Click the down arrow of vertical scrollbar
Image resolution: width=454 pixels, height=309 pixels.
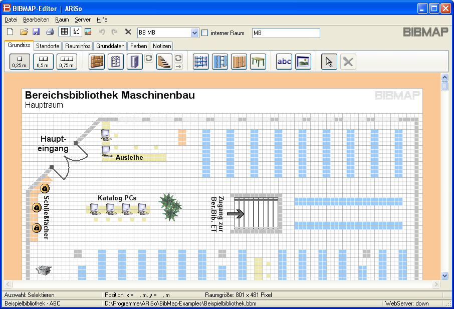445,275
